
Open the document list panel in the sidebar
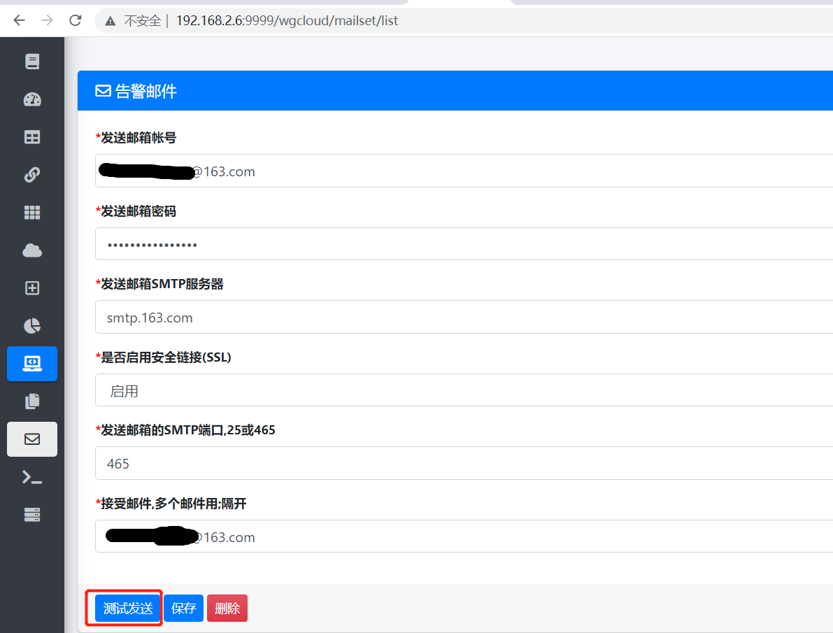32,61
